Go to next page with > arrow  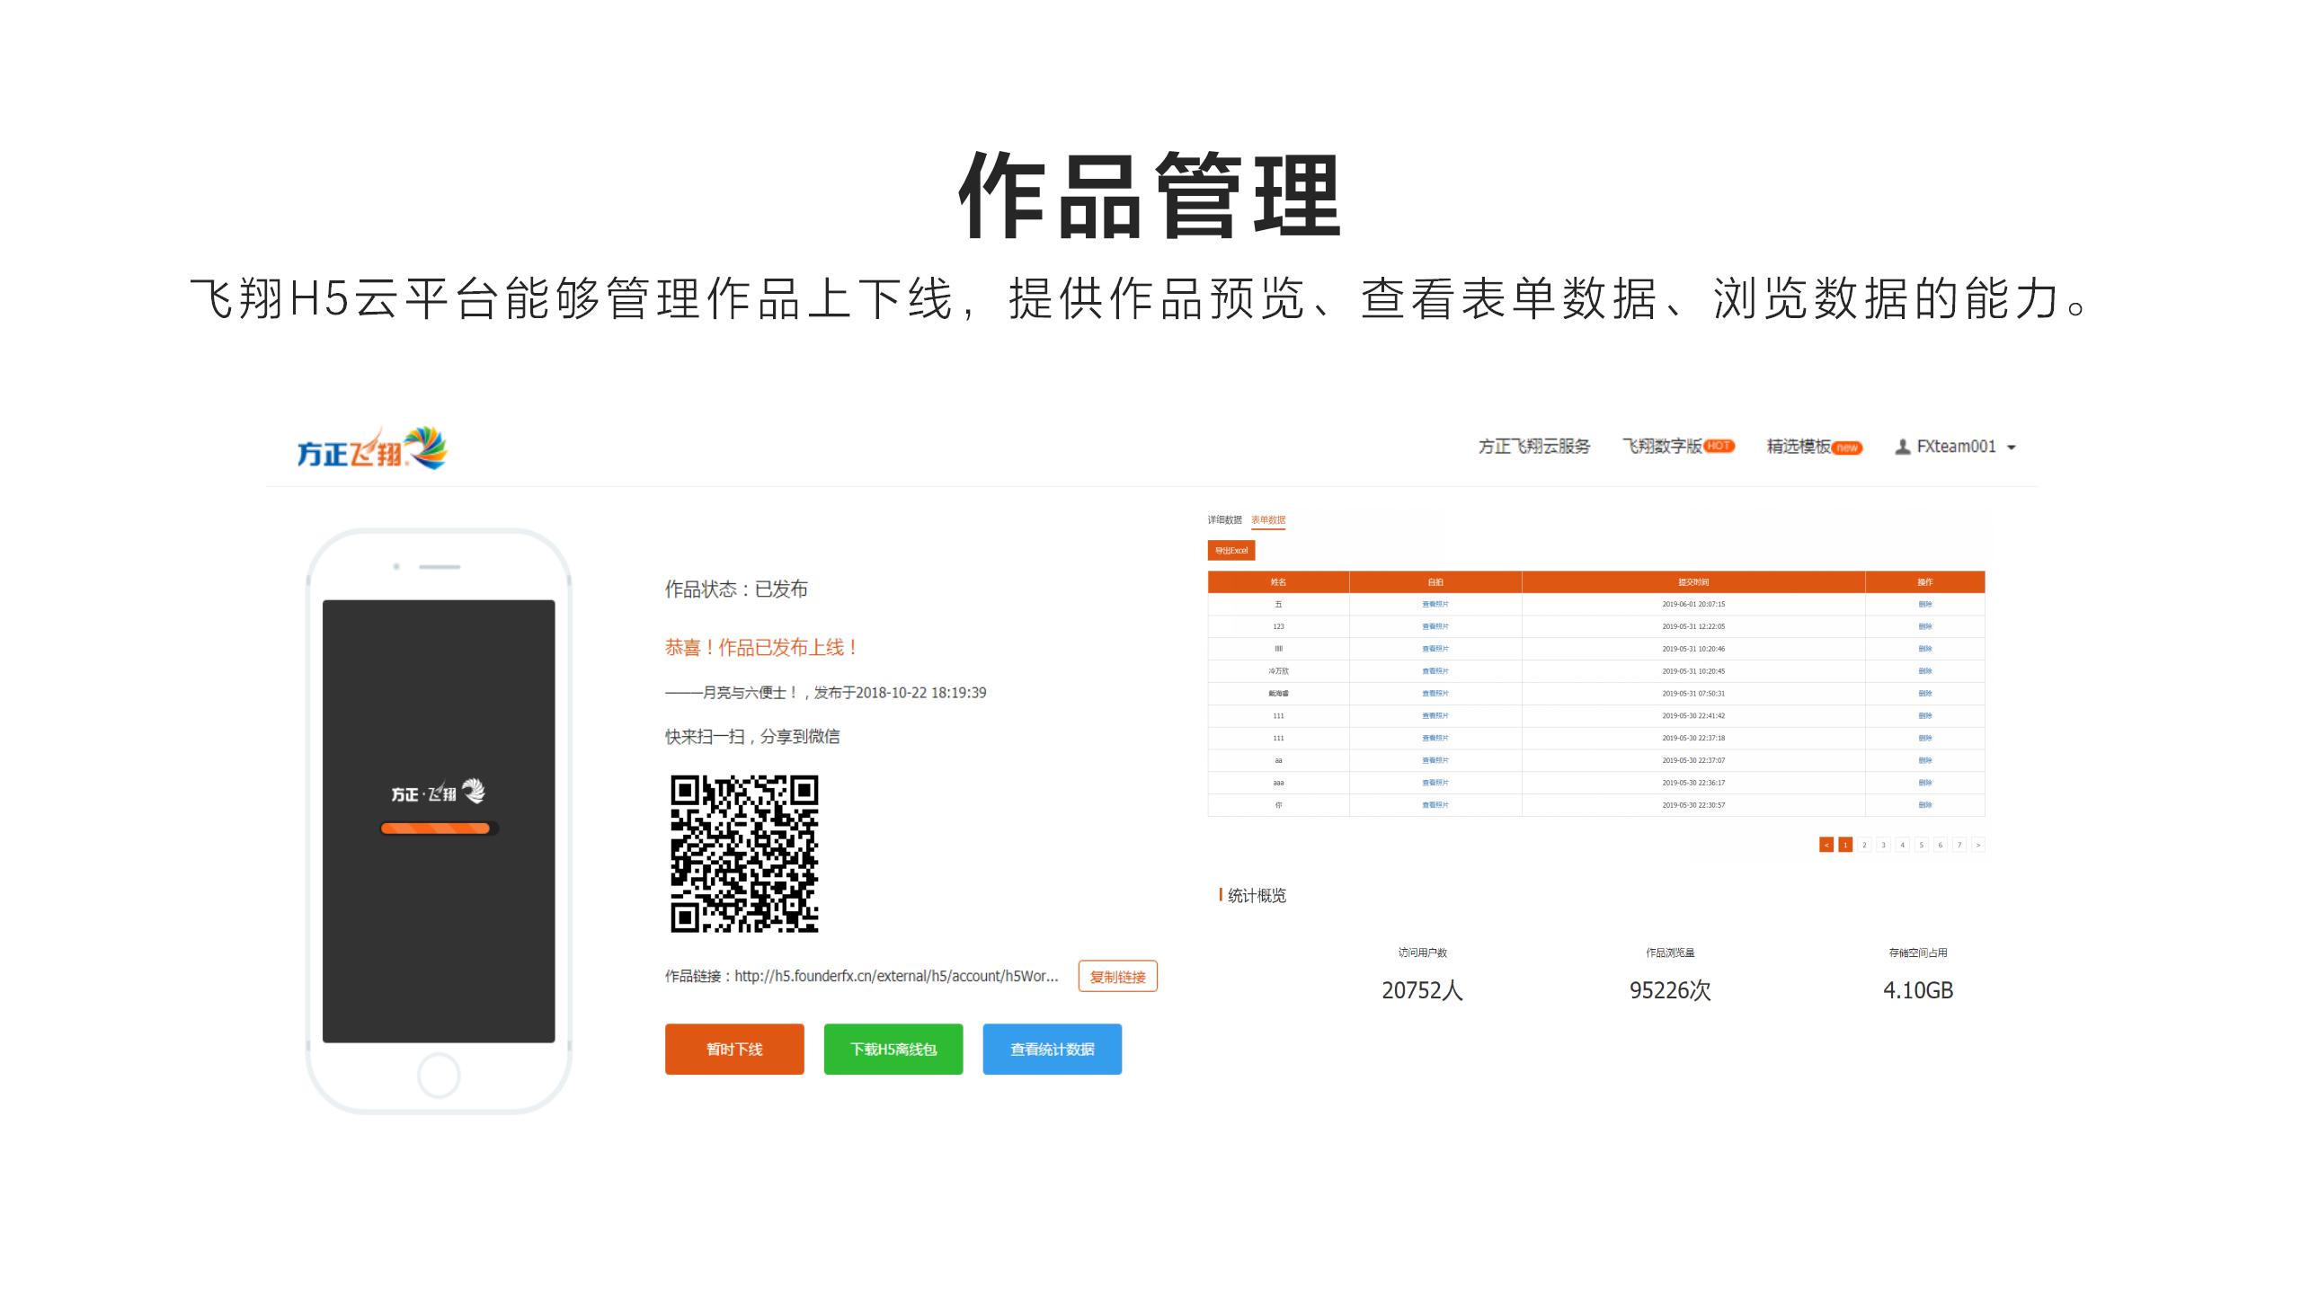(1977, 845)
